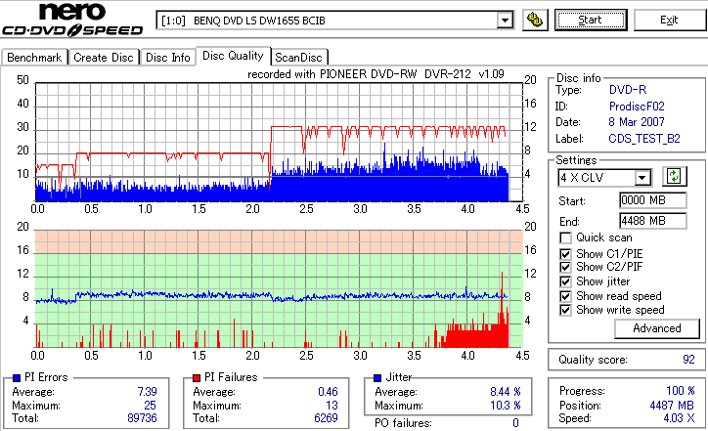Click the Speed value 4.03 X
This screenshot has width=708, height=431.
coord(679,418)
